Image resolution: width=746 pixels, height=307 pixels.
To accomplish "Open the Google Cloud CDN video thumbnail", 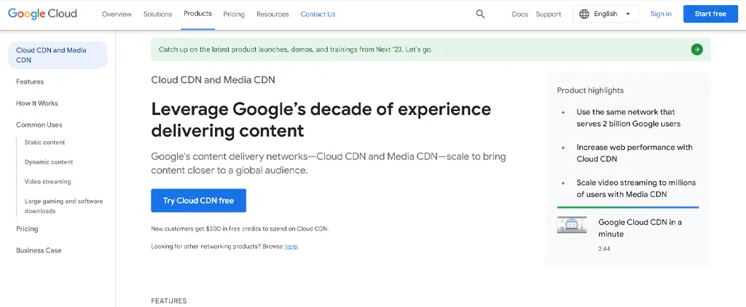I will [572, 225].
